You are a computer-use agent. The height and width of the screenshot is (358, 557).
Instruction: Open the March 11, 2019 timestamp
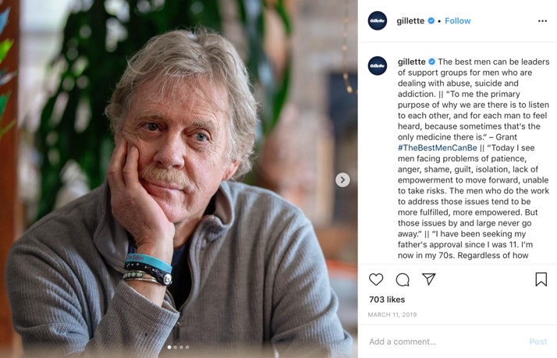tap(392, 314)
